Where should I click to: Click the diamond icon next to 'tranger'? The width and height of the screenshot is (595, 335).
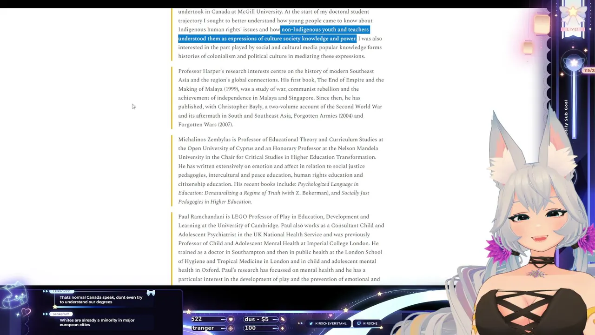(231, 328)
